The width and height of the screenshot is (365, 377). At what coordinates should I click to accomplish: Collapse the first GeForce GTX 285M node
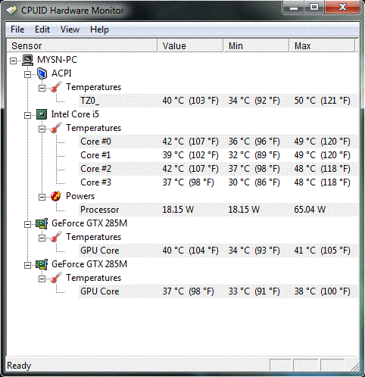click(x=27, y=224)
